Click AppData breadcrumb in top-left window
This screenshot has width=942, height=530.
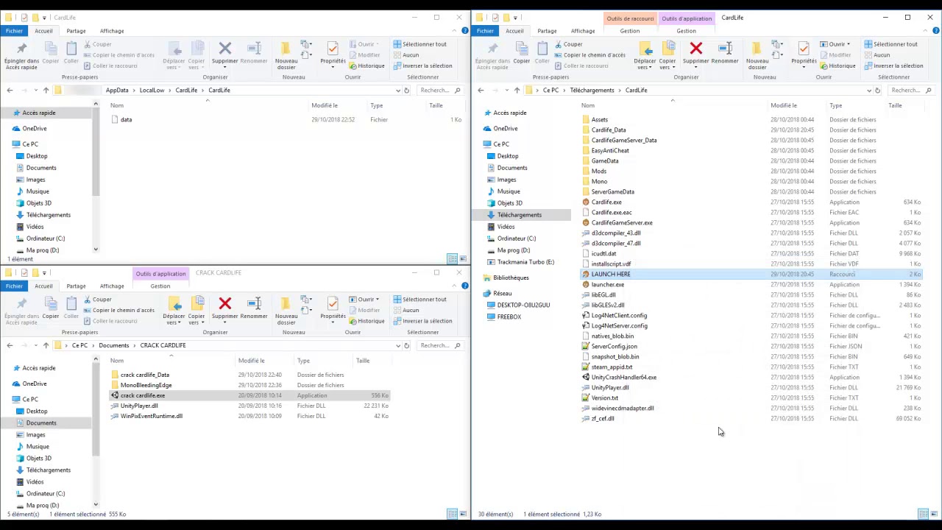117,91
